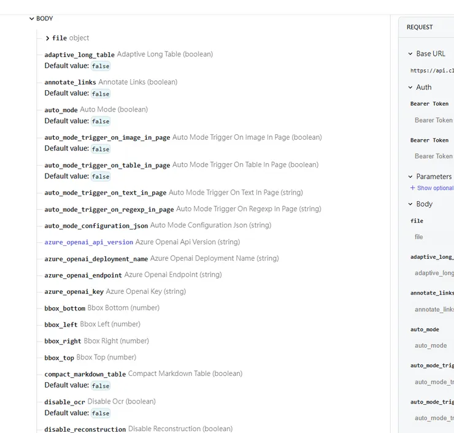Click the plus icon for Show optional
The image size is (454, 433).
(x=412, y=188)
